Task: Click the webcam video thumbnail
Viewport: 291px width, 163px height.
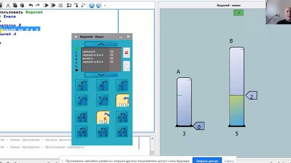Action: point(278,12)
